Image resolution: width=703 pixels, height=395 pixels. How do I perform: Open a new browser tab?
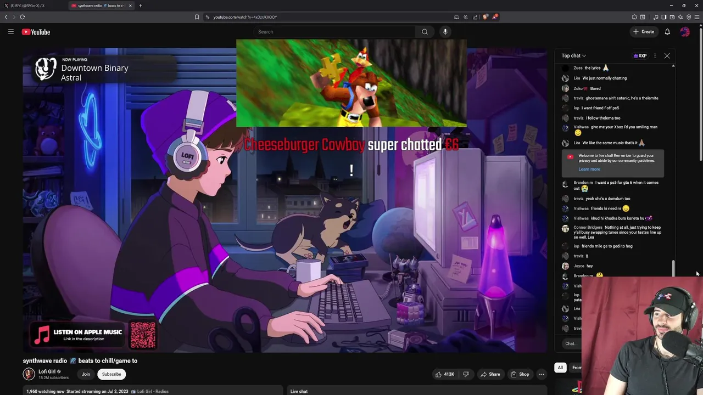[x=140, y=5]
